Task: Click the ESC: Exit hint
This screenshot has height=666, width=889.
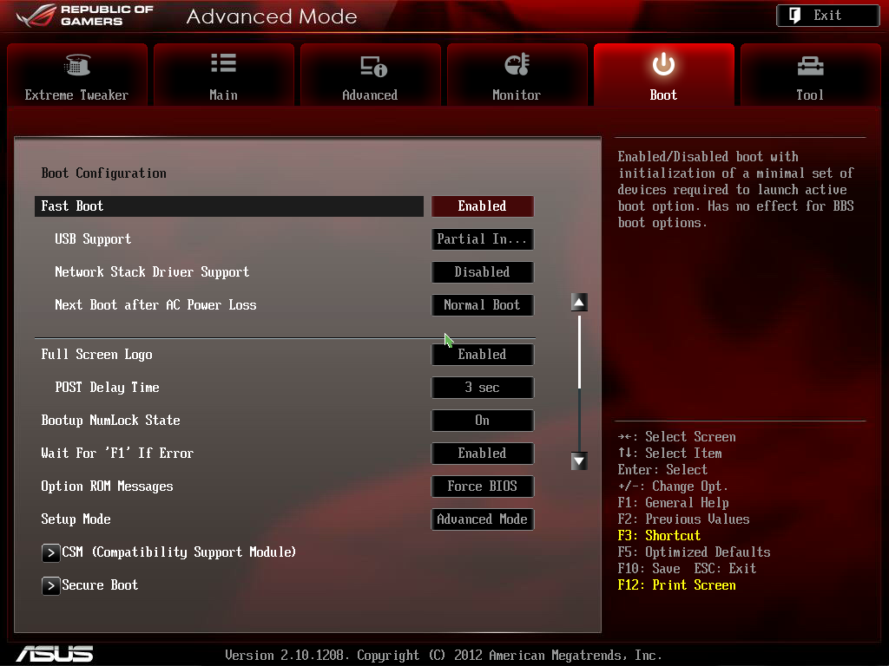Action: [725, 569]
